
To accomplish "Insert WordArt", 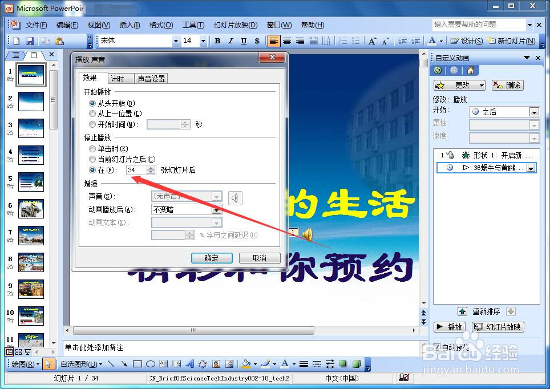I will coord(190,364).
